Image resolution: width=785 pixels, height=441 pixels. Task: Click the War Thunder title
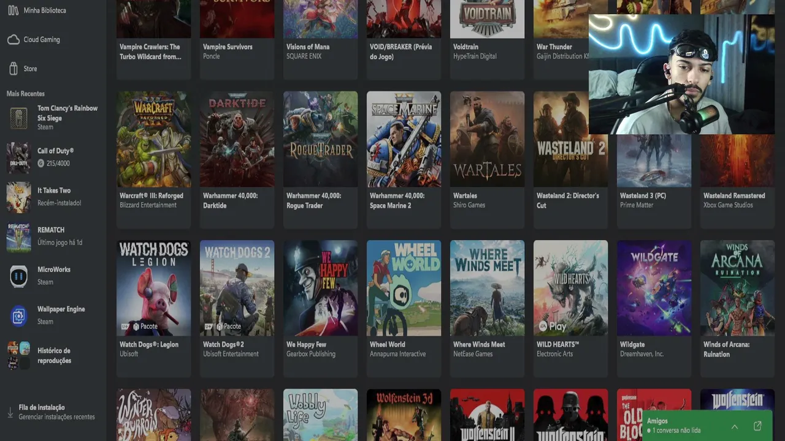pyautogui.click(x=554, y=47)
